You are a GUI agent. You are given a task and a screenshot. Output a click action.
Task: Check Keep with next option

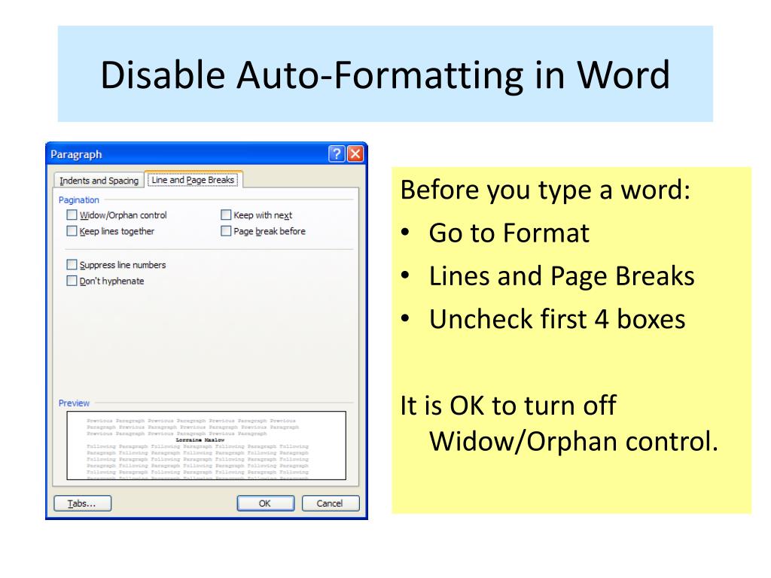pos(226,214)
